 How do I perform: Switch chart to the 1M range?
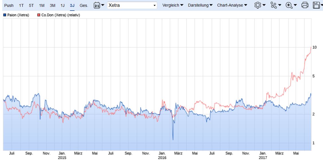(42, 5)
